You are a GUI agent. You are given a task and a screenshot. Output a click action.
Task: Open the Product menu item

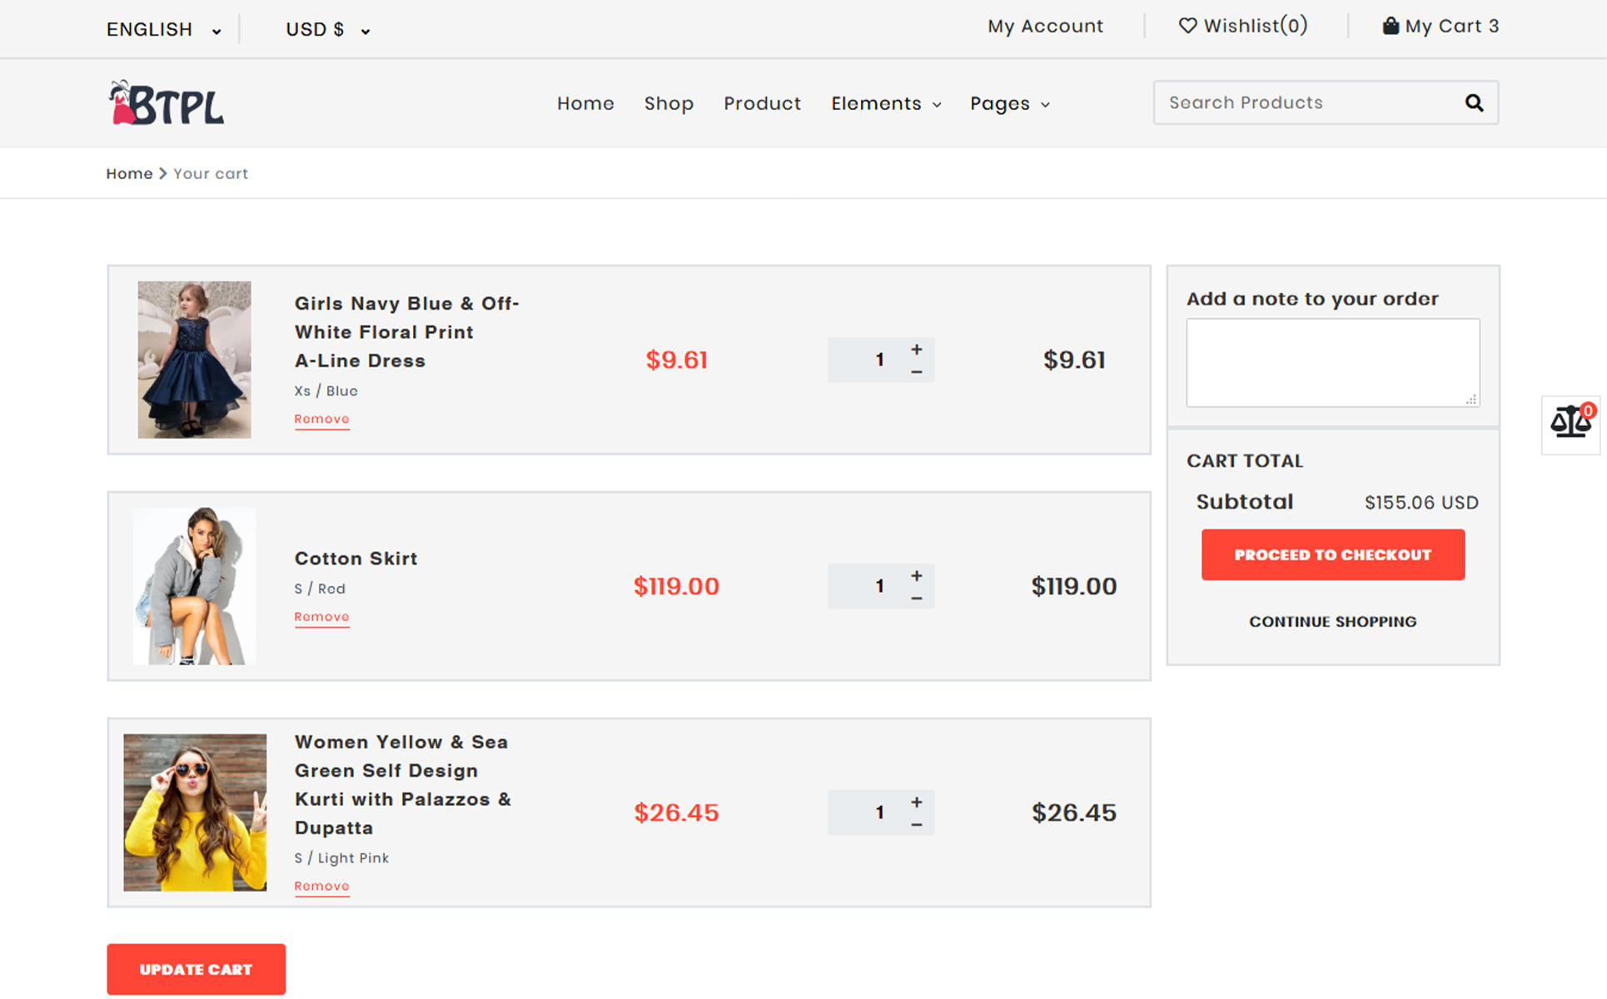[x=762, y=103]
